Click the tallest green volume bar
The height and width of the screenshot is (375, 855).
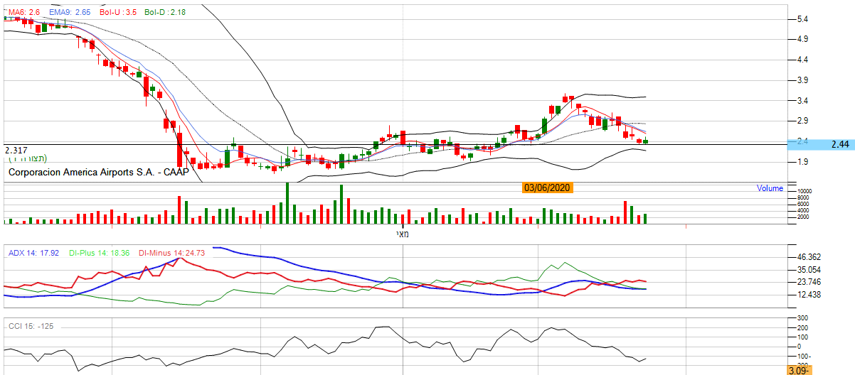point(287,203)
